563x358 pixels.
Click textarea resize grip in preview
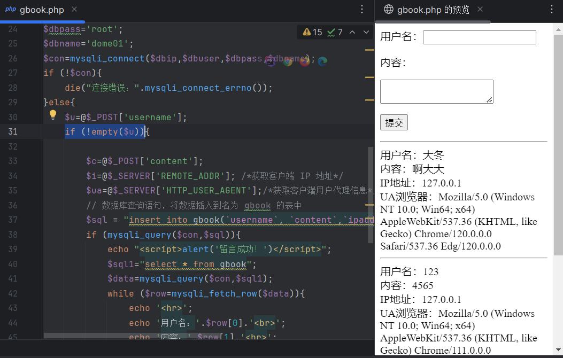point(489,100)
